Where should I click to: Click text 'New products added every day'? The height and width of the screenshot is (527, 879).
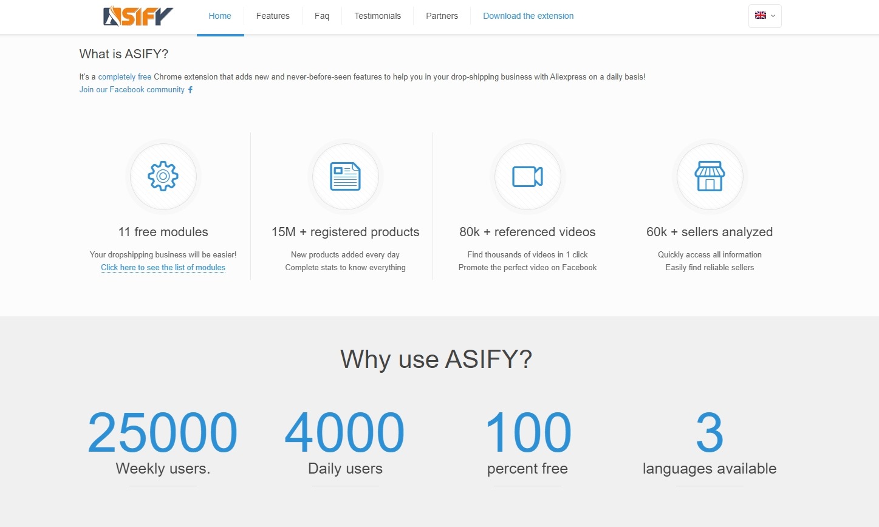click(345, 255)
